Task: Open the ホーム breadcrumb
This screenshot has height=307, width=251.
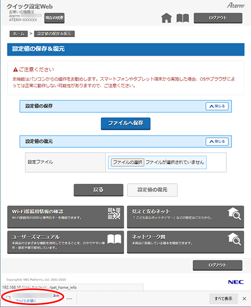Action: point(19,34)
